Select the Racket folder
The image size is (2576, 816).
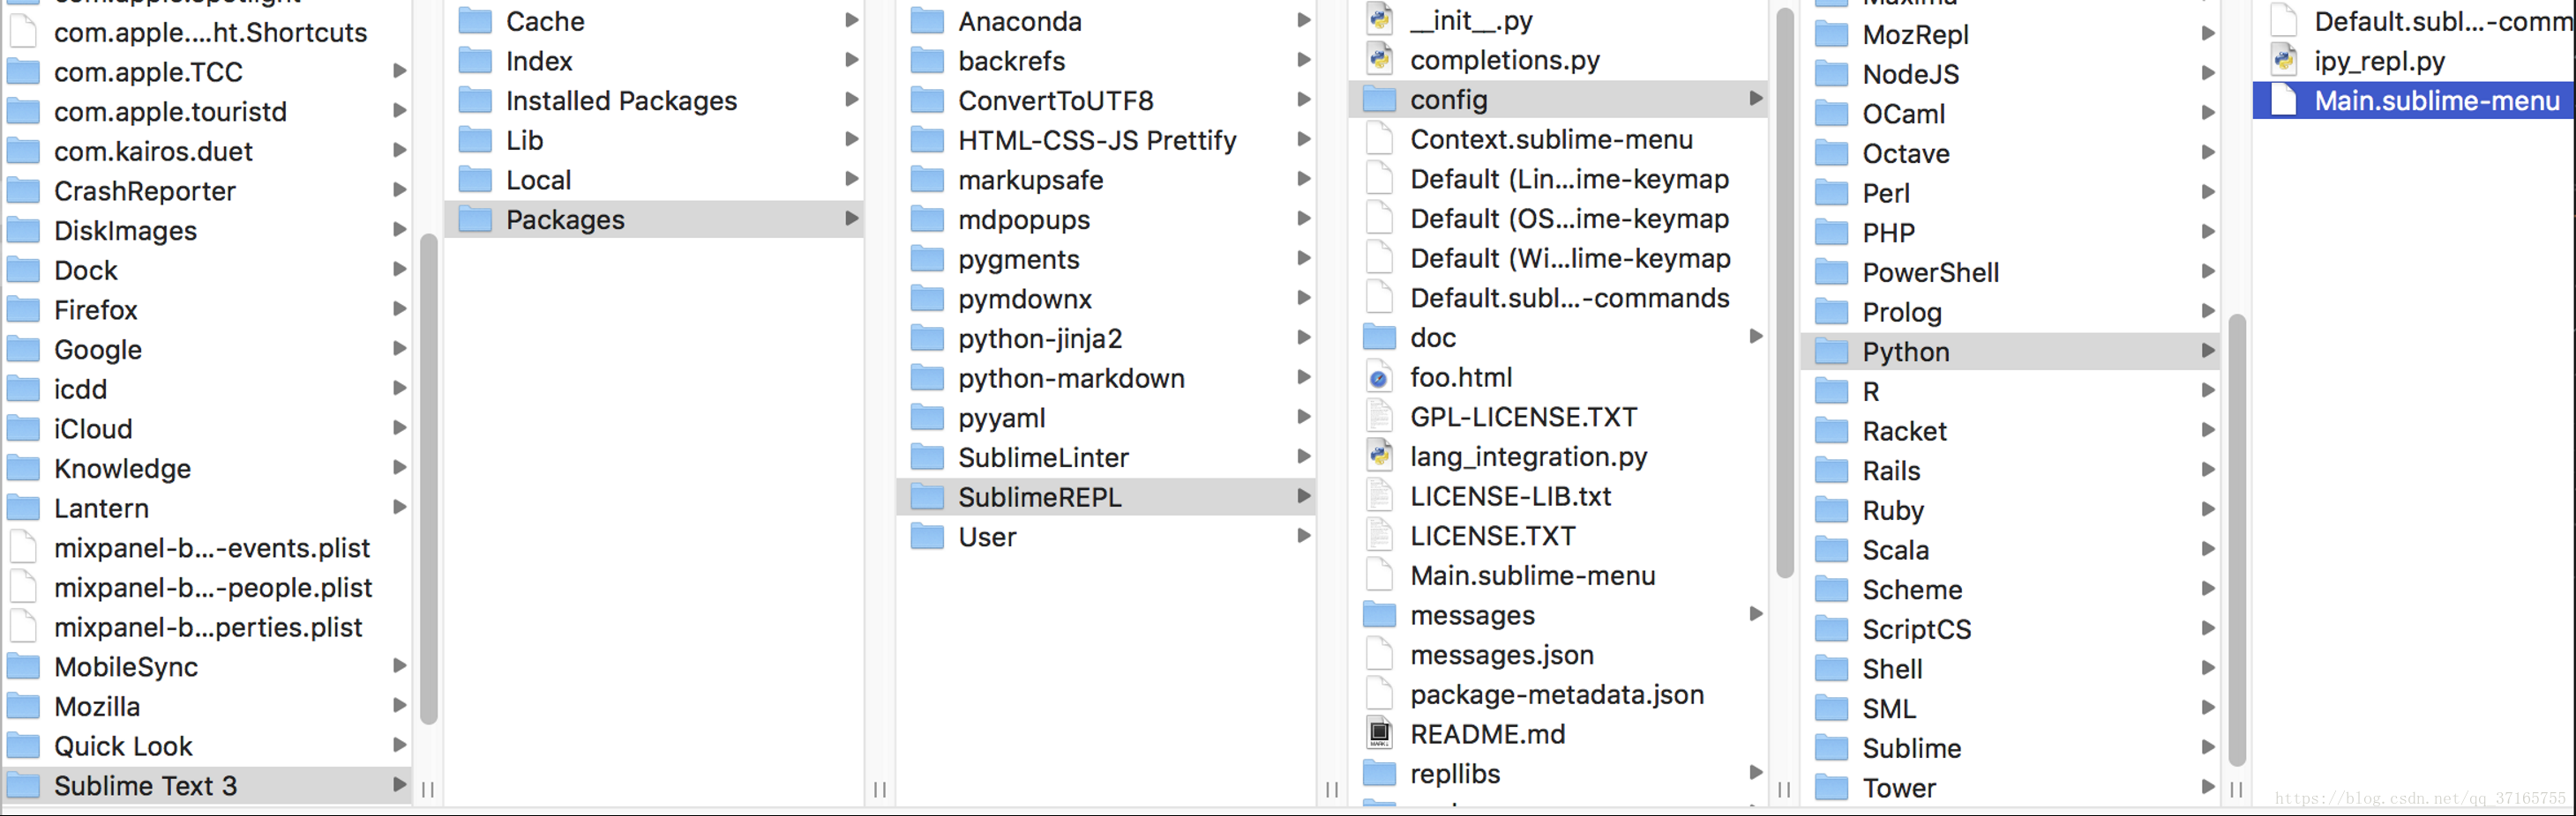click(x=2011, y=431)
